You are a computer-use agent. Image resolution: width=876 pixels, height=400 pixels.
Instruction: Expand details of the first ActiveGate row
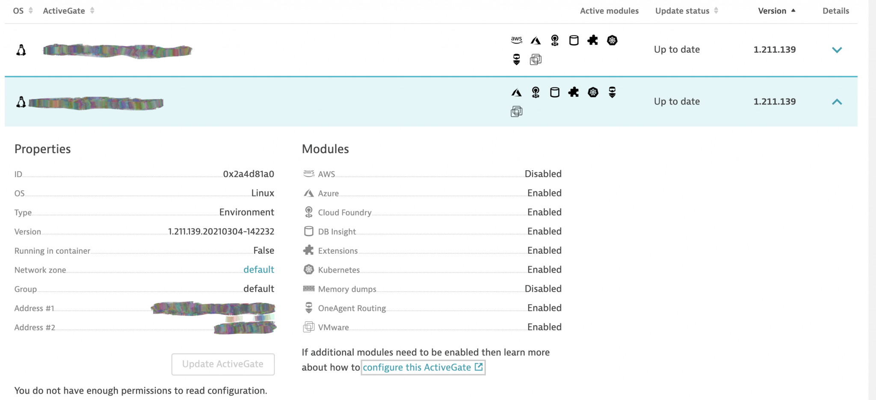tap(837, 50)
